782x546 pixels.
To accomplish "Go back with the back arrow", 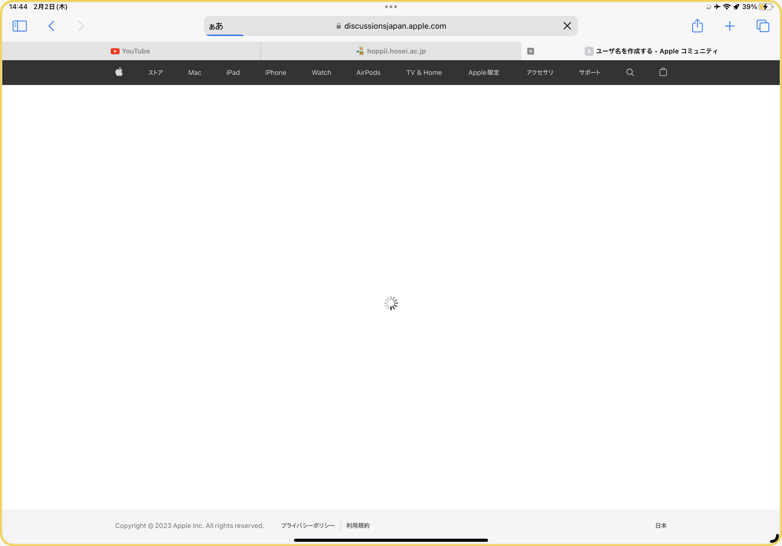I will (x=52, y=26).
